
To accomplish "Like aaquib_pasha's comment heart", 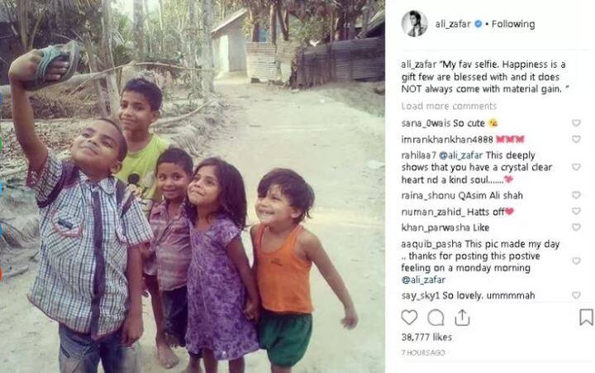I will pos(576,261).
